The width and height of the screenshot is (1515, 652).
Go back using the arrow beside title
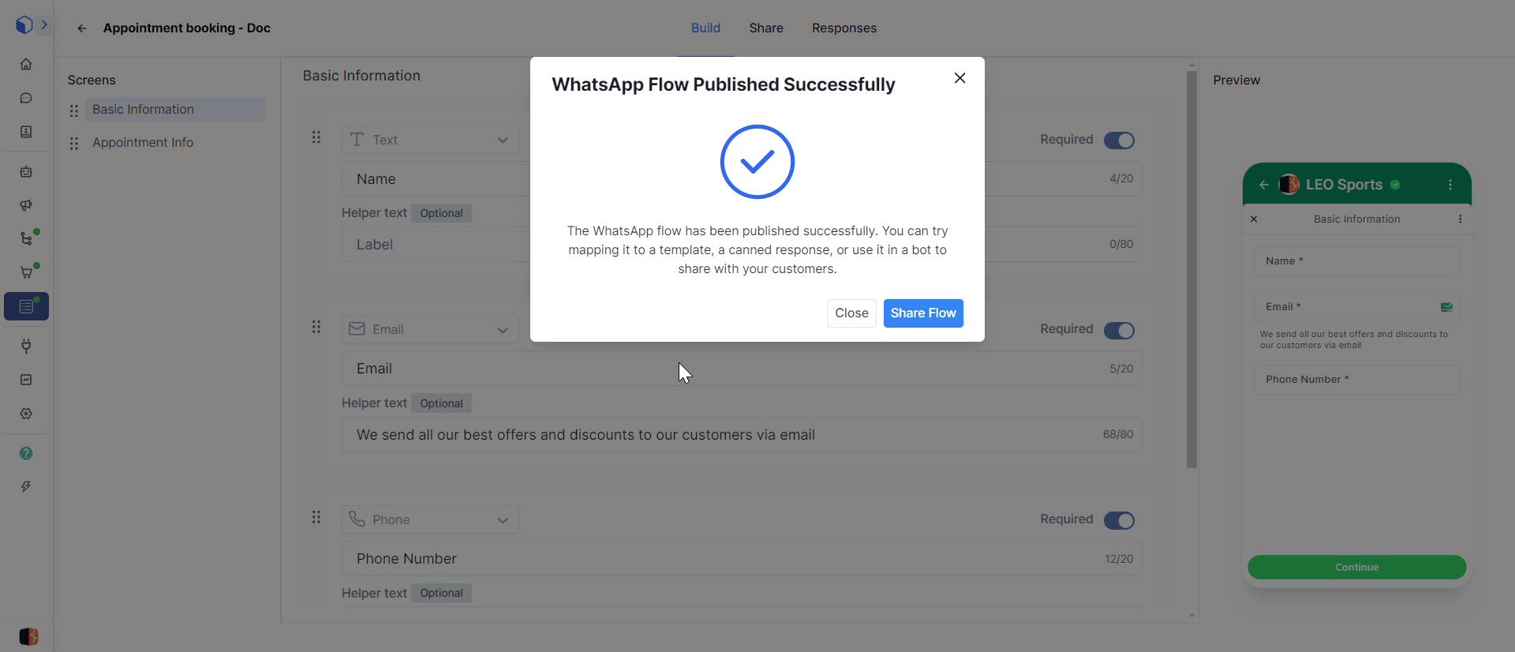point(81,28)
